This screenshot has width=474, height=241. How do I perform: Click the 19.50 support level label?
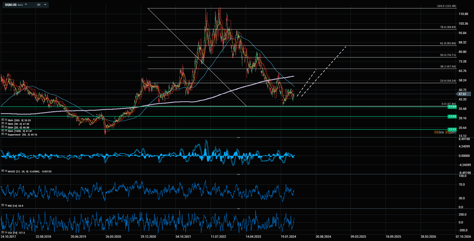point(452,129)
